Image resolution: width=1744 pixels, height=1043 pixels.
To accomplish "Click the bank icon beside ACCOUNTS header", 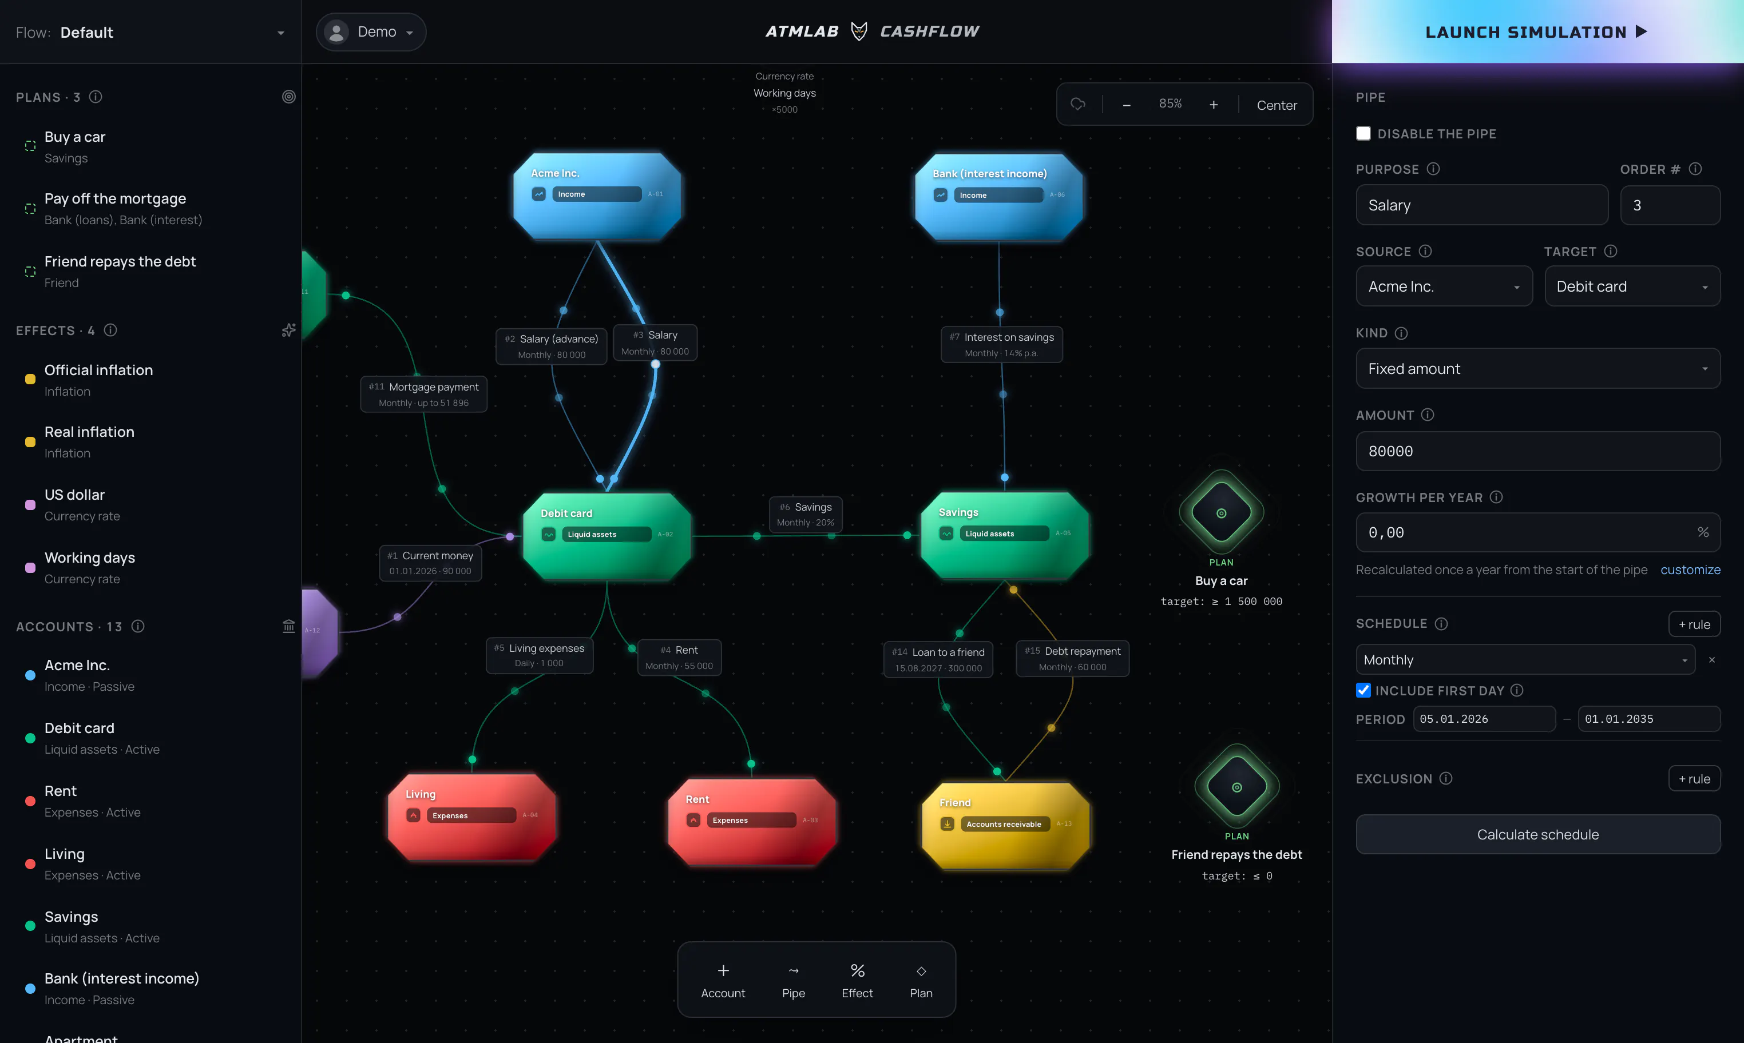I will coord(288,626).
